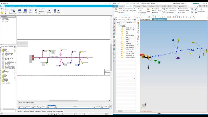Toggle check mark for SP823 row
Viewport: 208px width, 117px height.
(x=121, y=38)
